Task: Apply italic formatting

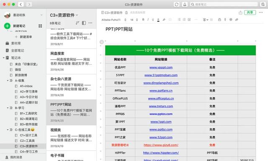Action: click(x=148, y=20)
